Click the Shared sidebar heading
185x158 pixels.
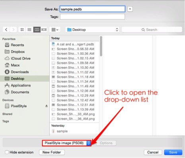pos(7,114)
